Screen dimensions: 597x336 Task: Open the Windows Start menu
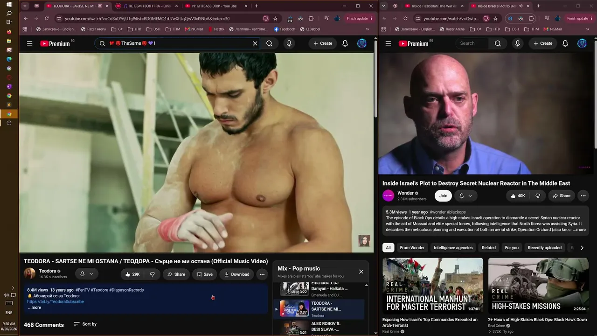[9, 4]
